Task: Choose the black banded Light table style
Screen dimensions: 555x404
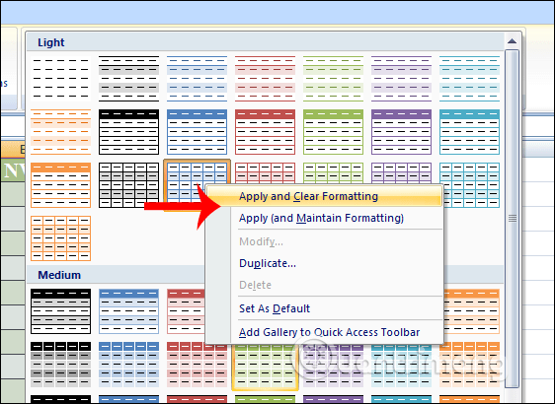Action: pos(128,79)
